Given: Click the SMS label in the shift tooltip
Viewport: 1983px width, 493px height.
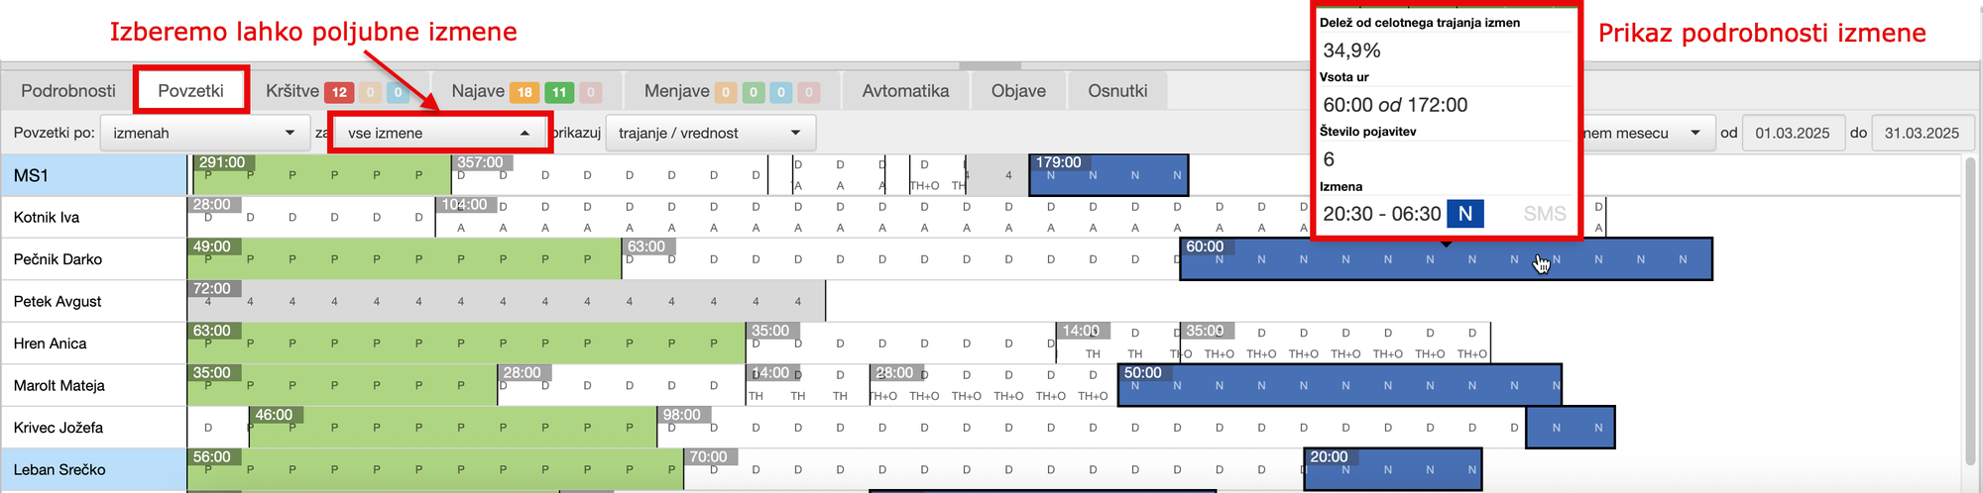Looking at the screenshot, I should (1544, 214).
